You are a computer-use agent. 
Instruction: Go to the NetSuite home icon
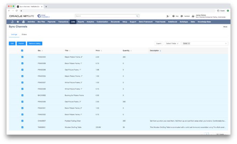(x=23, y=22)
